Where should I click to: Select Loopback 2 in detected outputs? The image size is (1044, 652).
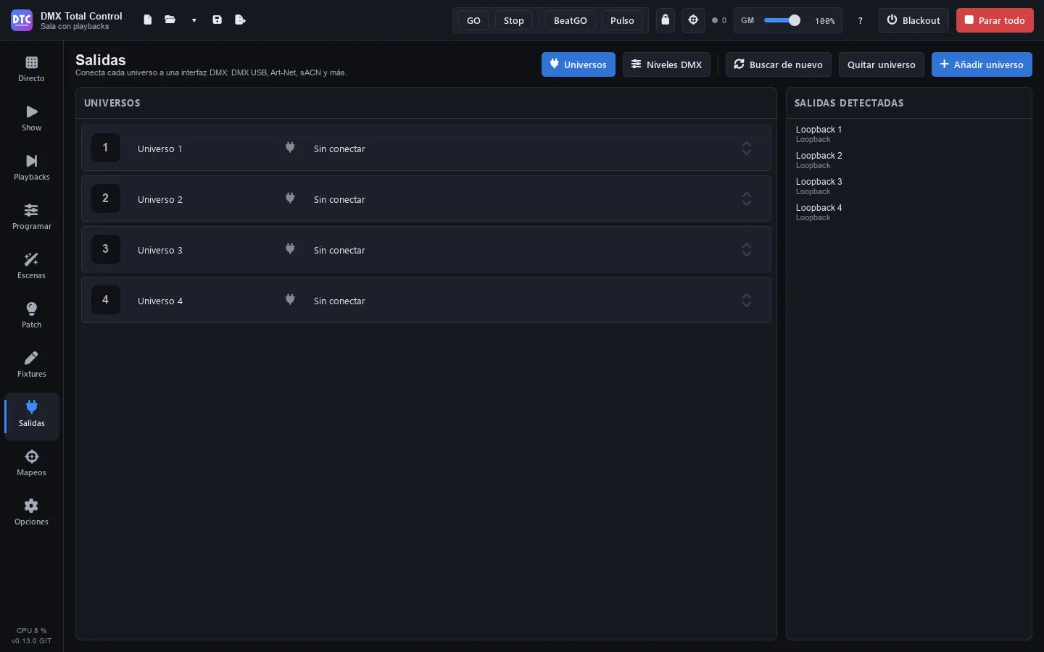click(909, 160)
